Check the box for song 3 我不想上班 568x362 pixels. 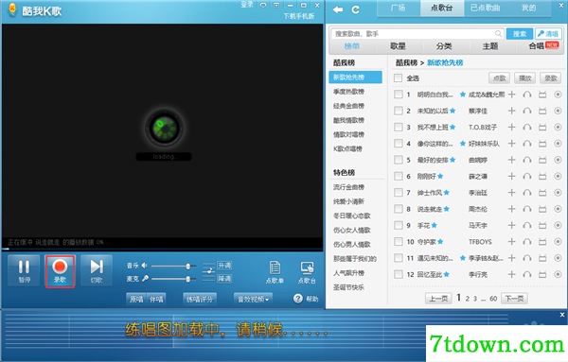coord(399,128)
